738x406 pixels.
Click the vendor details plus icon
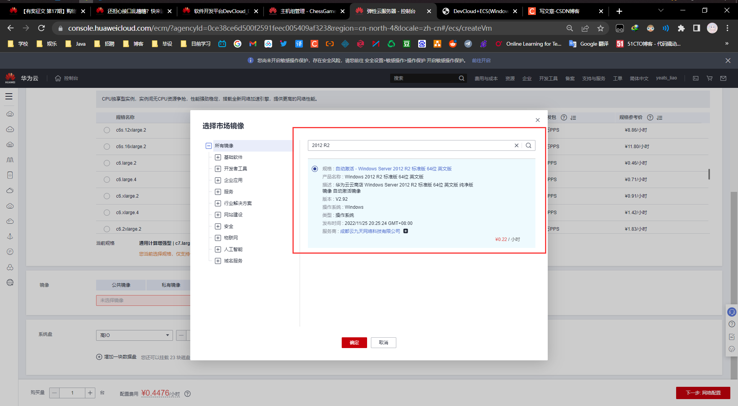406,231
